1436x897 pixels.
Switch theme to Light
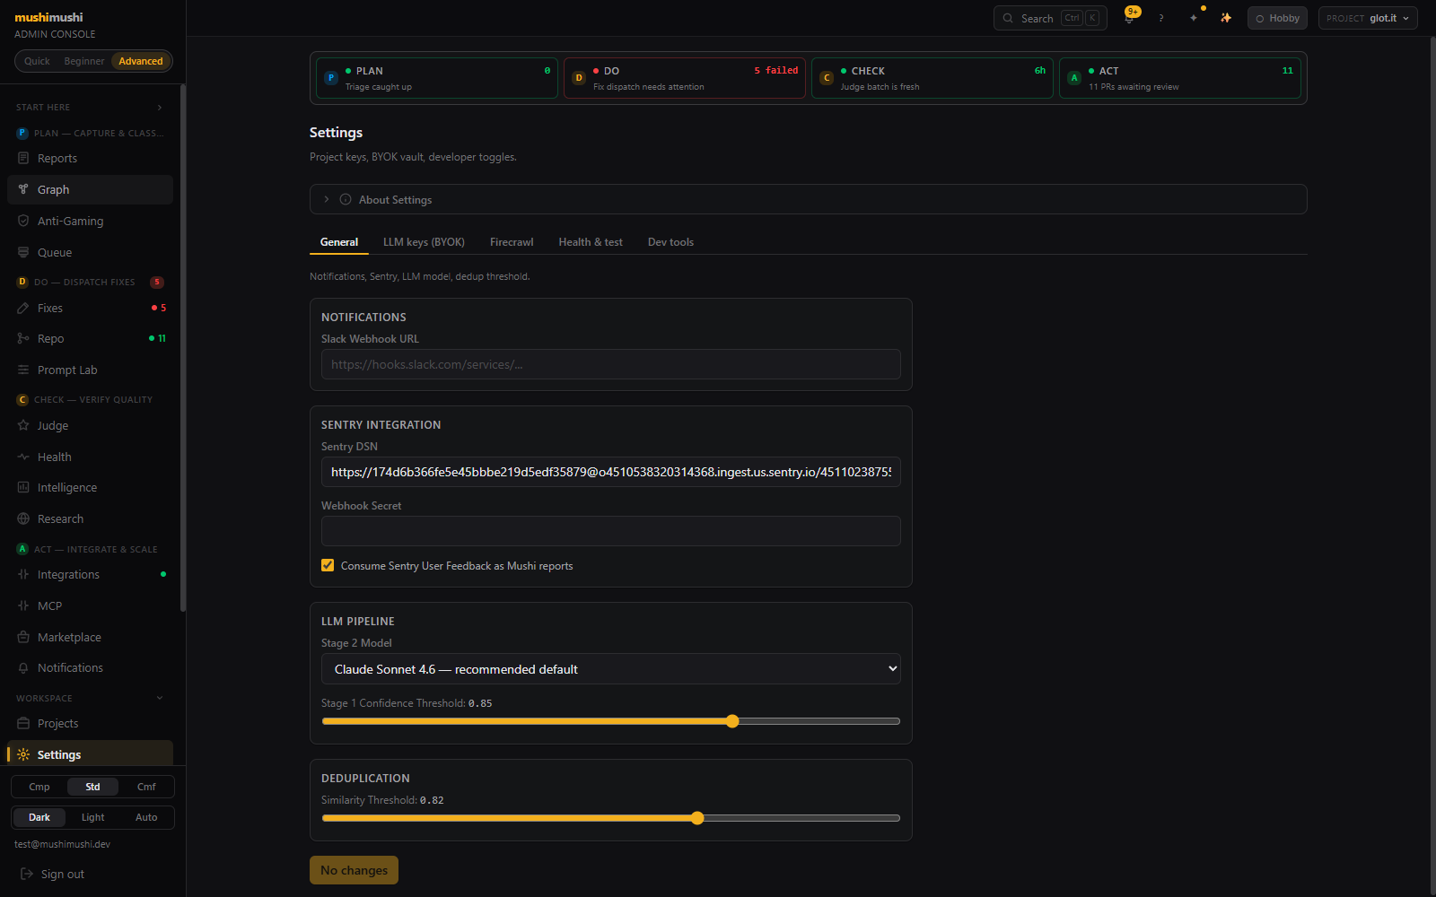tap(92, 817)
